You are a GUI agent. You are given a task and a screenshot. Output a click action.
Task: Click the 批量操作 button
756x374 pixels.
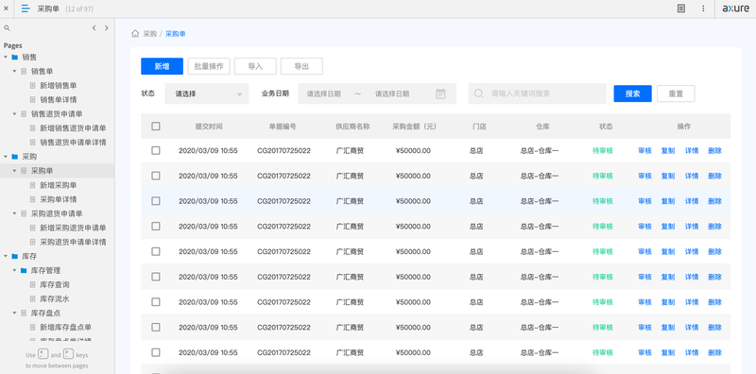tap(209, 66)
